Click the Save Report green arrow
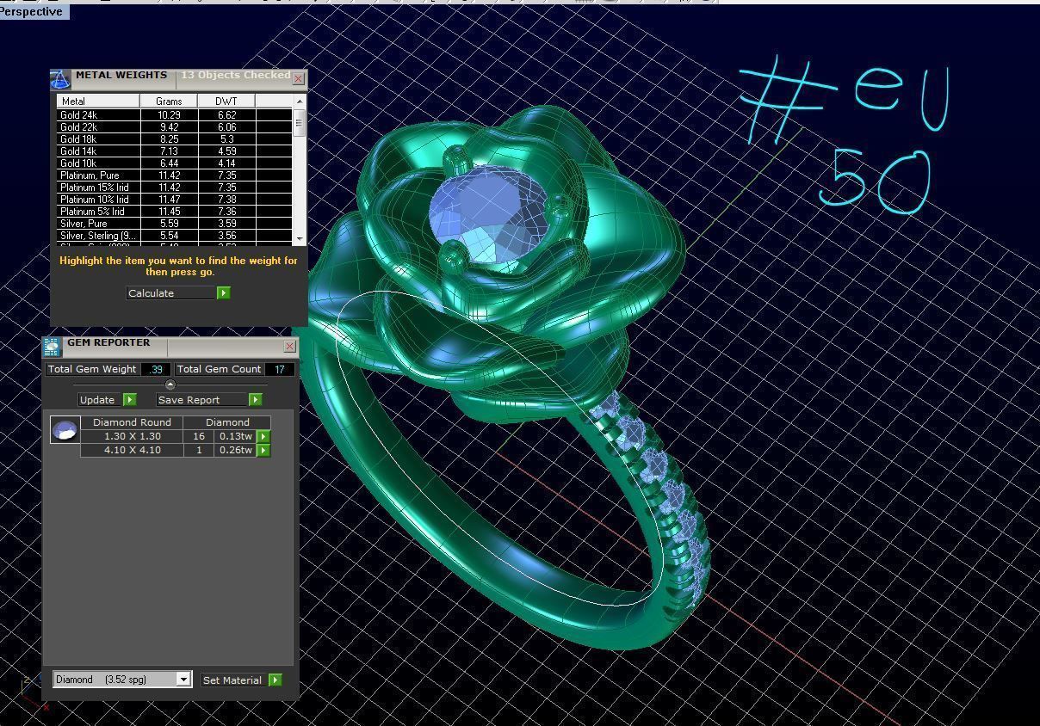 coord(255,400)
